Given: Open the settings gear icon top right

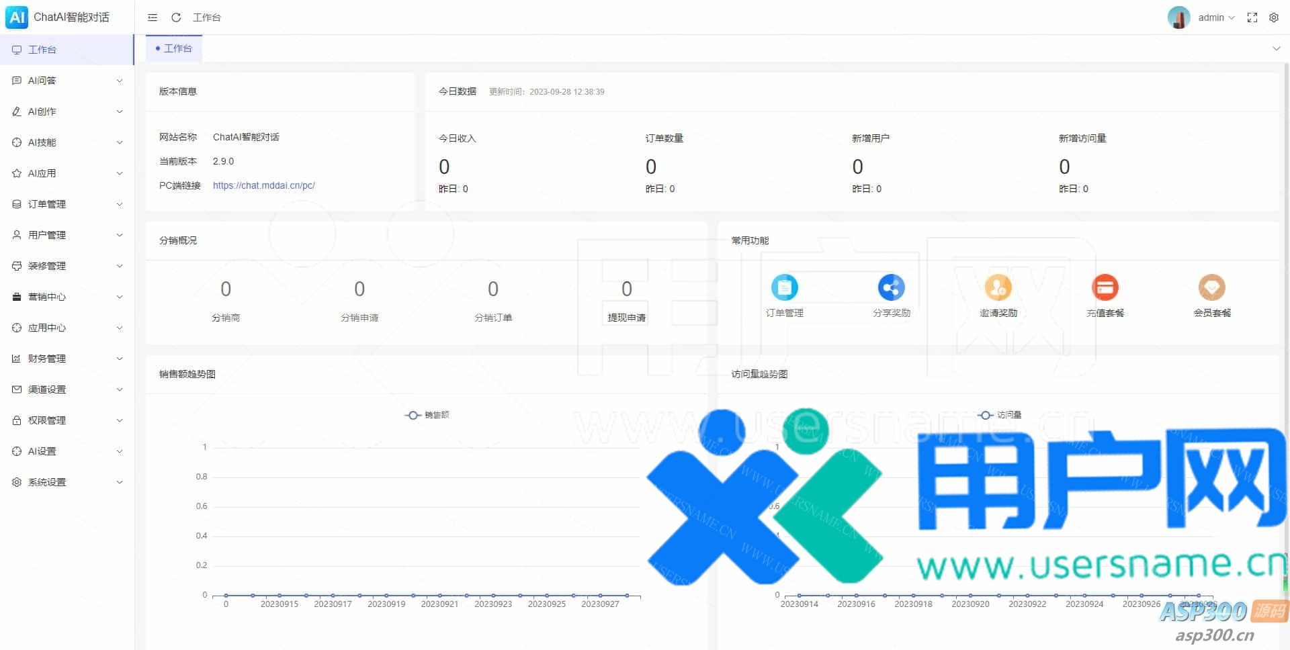Looking at the screenshot, I should 1273,17.
